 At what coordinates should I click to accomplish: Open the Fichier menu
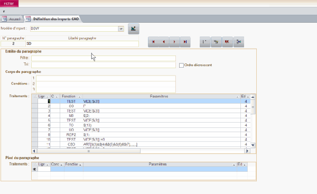pos(9,4)
